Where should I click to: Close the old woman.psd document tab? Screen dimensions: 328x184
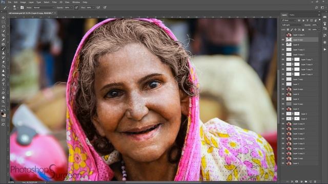pos(55,13)
